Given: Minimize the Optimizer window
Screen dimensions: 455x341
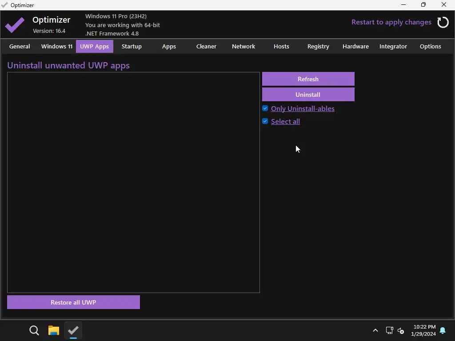Looking at the screenshot, I should pos(403,4).
